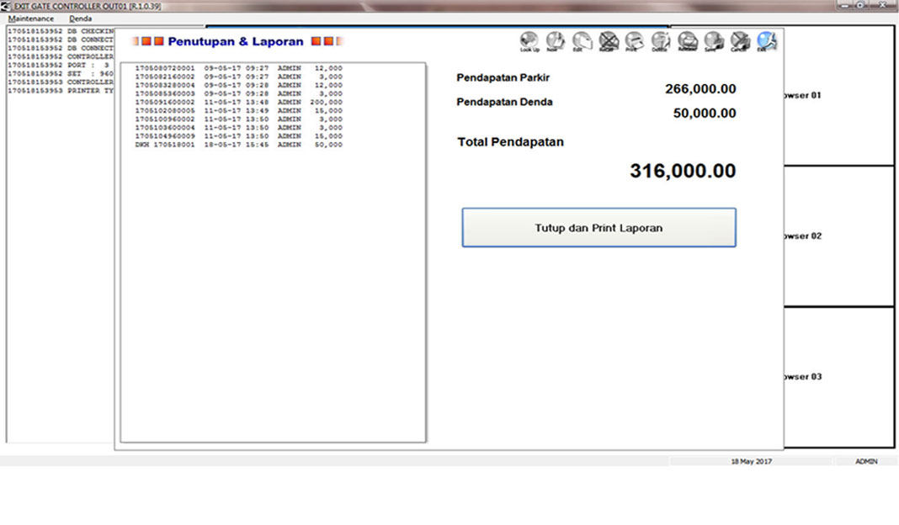
Task: Click the Look Up toolbar icon
Action: (x=529, y=40)
